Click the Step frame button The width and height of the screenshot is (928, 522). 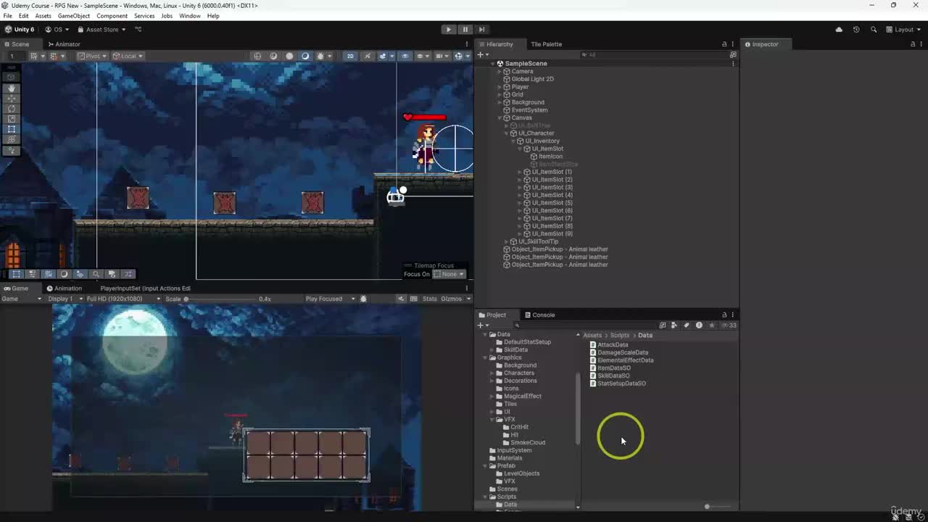(x=481, y=30)
